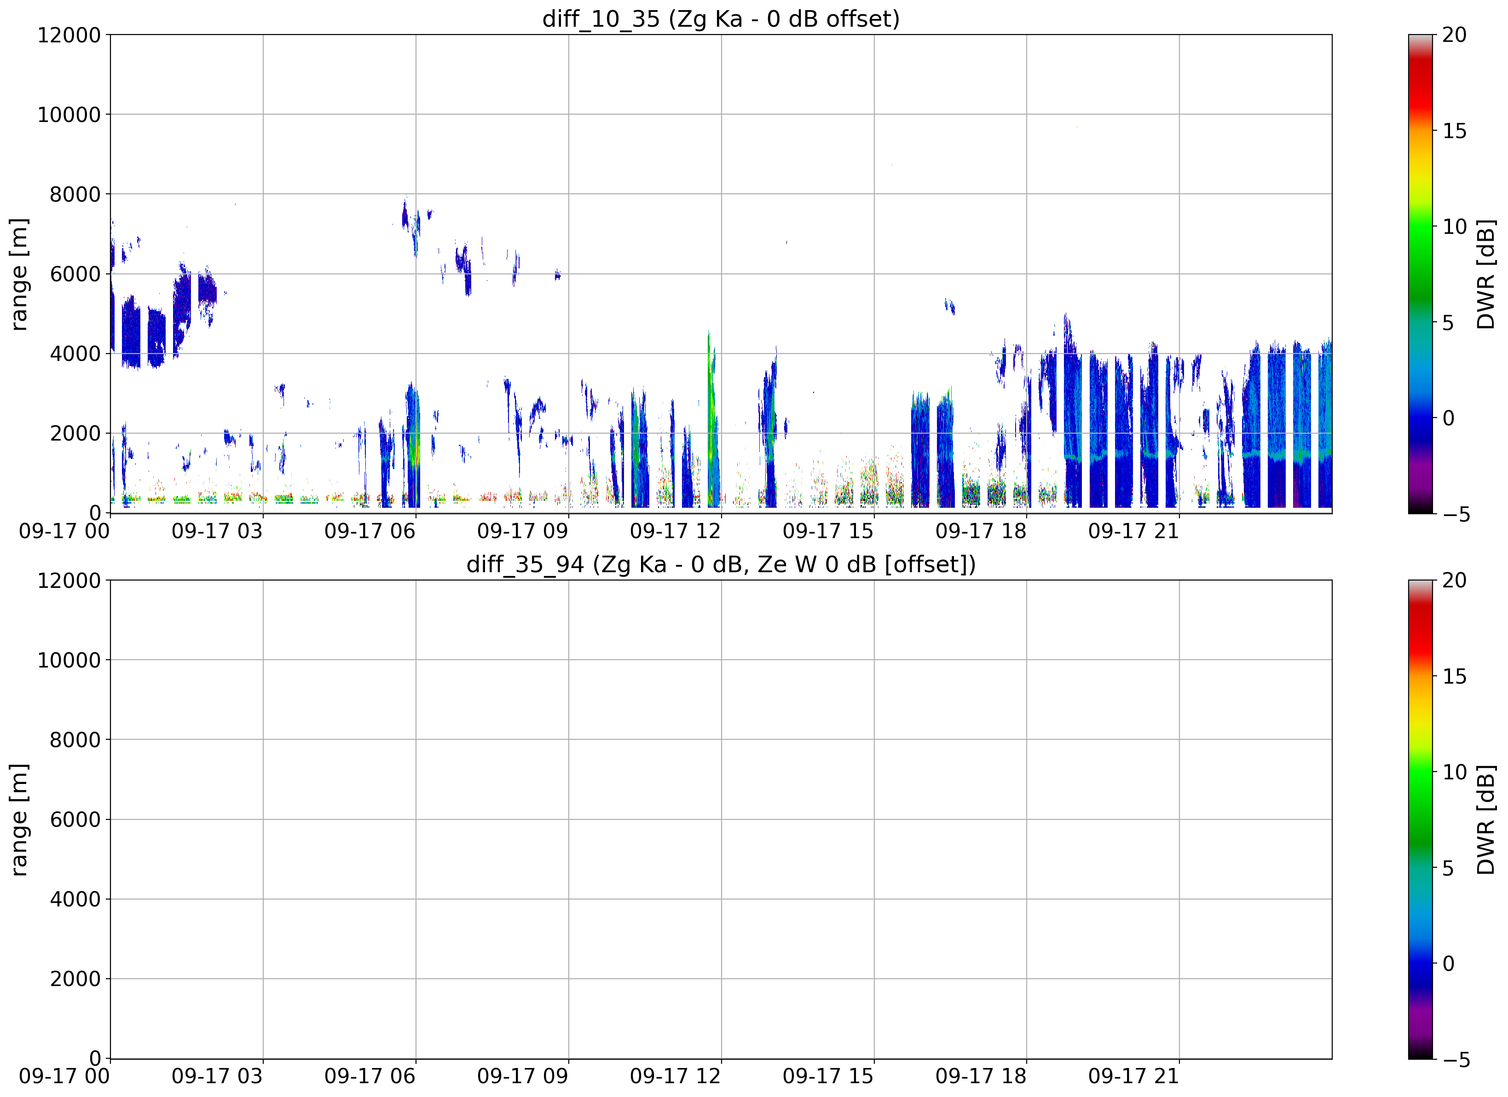
Task: Click the 5 dB tick on the diff_35_94 colorbar
Action: (1449, 867)
